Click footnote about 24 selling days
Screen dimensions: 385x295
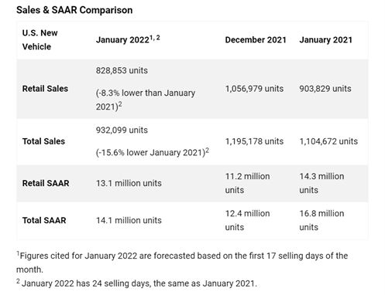click(x=137, y=283)
